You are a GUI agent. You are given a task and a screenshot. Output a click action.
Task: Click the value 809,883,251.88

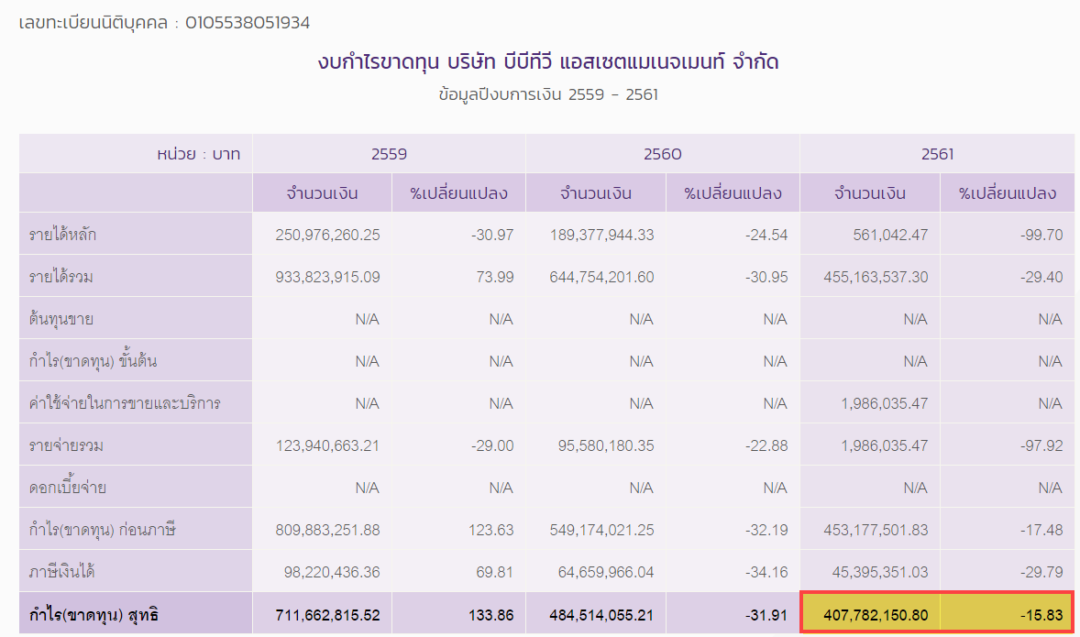click(328, 531)
